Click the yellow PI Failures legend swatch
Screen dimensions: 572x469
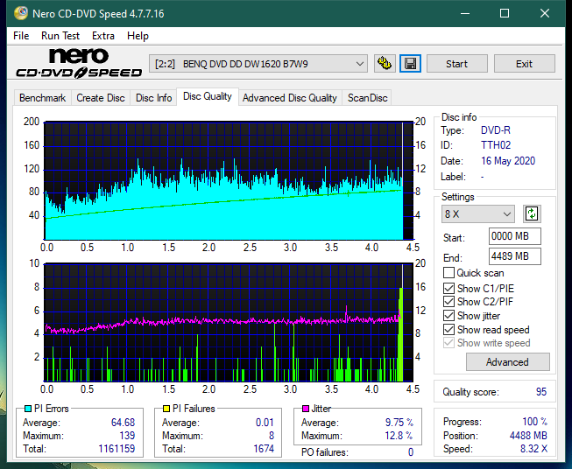[166, 409]
